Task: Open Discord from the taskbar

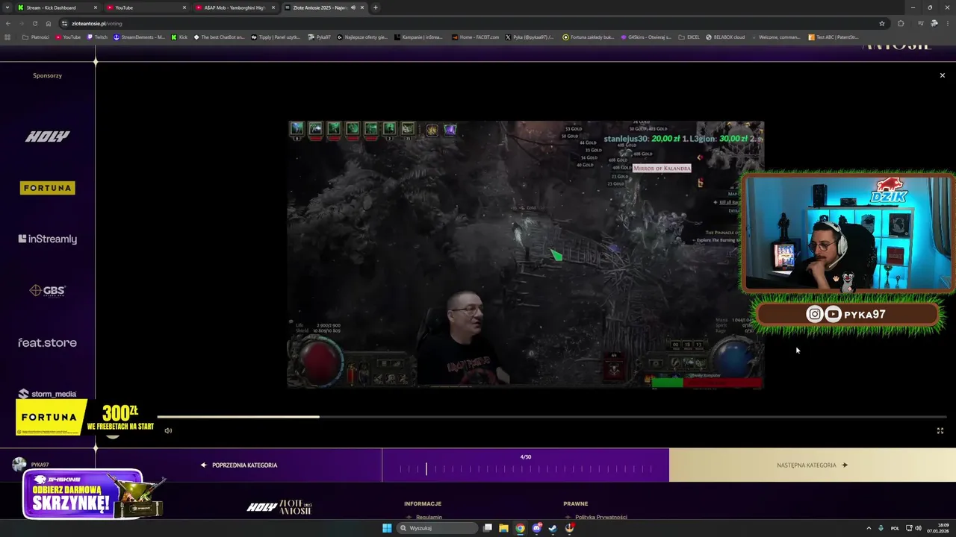Action: tap(536, 528)
